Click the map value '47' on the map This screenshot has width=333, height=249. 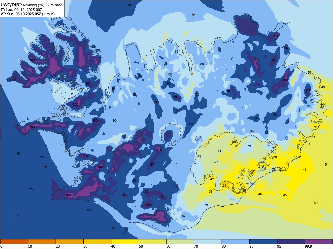[313, 138]
